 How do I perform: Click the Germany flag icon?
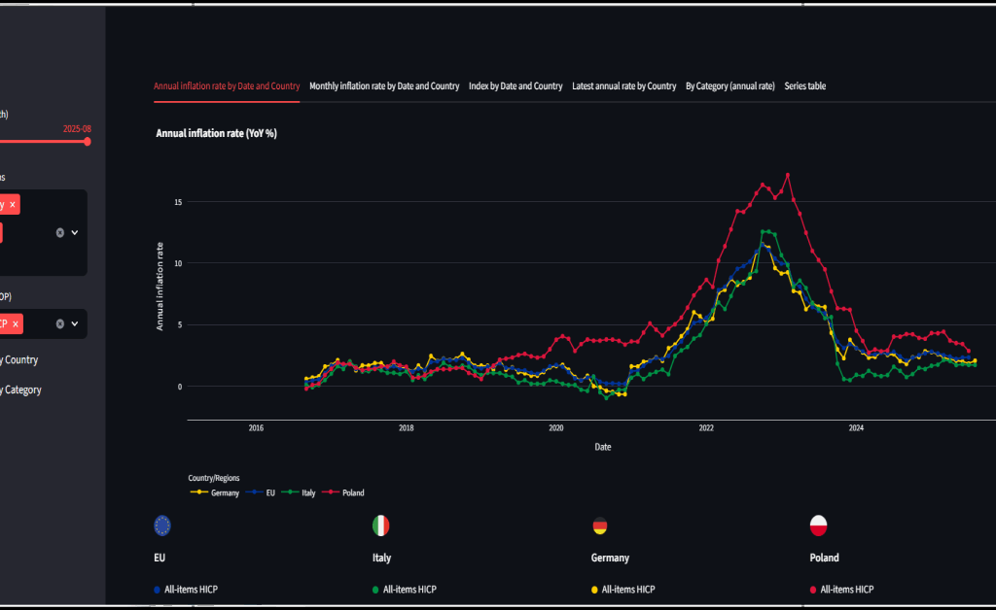[600, 525]
